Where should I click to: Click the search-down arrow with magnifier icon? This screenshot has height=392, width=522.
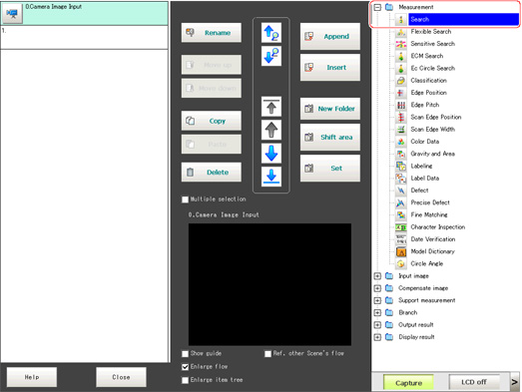click(x=271, y=56)
